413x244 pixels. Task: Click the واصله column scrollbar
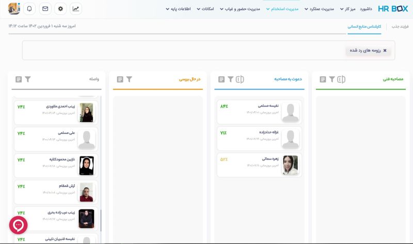(x=101, y=220)
